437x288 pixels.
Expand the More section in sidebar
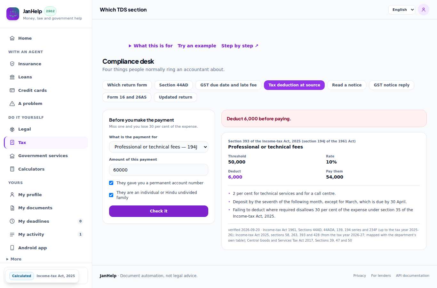coord(14,259)
